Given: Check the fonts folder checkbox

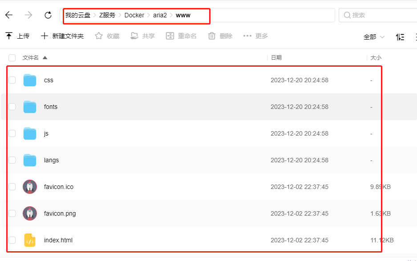Looking at the screenshot, I should (x=12, y=107).
